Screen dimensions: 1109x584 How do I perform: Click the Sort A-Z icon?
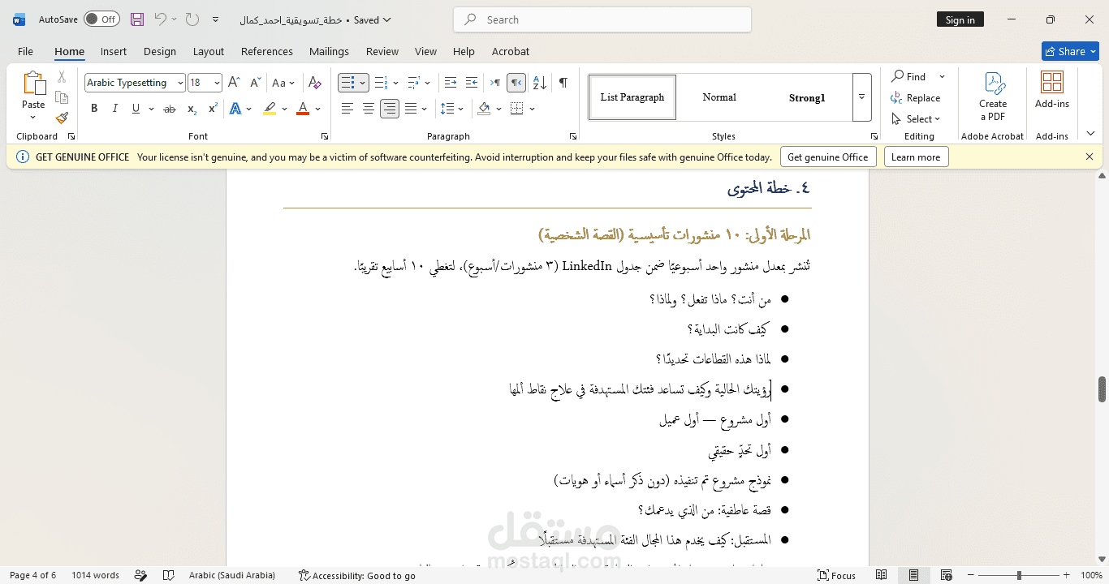click(541, 83)
